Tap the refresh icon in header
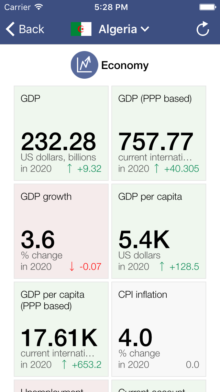The width and height of the screenshot is (220, 392). (x=203, y=29)
